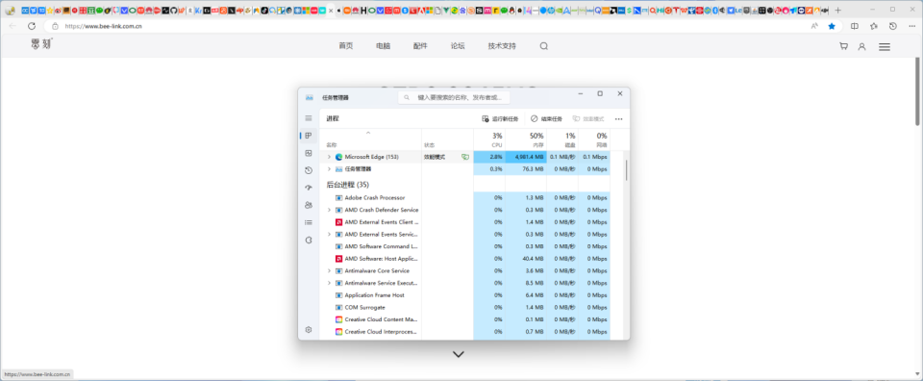Expand Microsoft Edge (153) process group

click(329, 157)
